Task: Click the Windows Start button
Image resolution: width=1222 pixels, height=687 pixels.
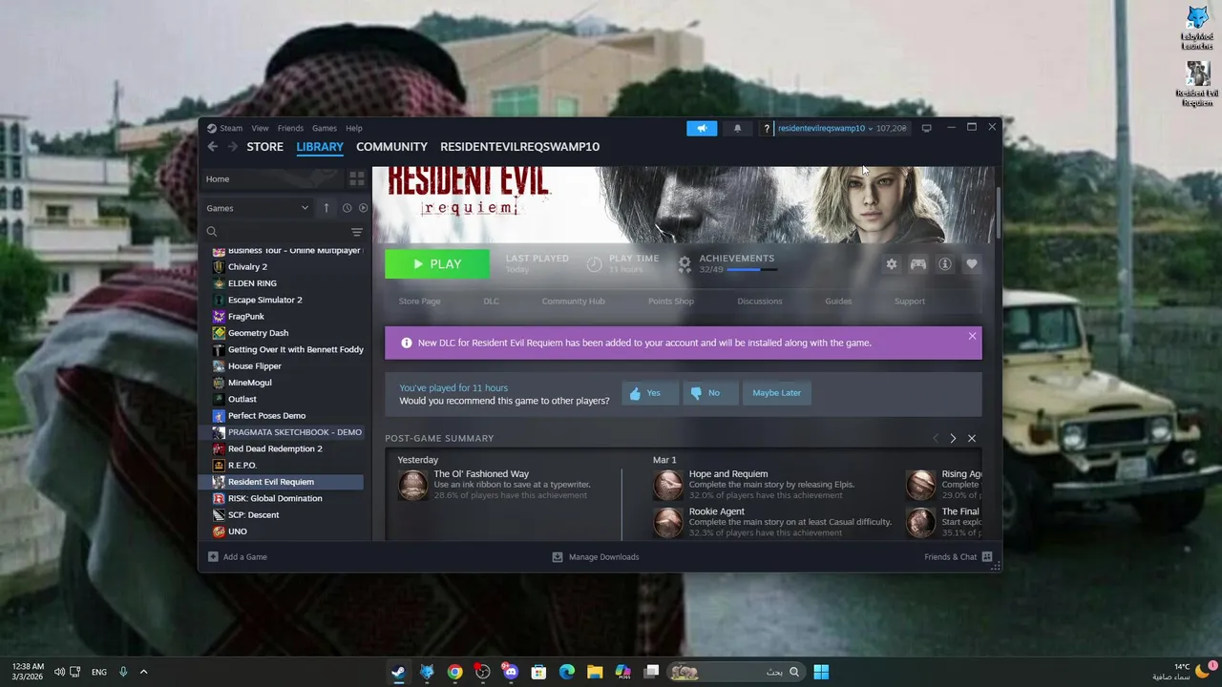Action: tap(821, 672)
